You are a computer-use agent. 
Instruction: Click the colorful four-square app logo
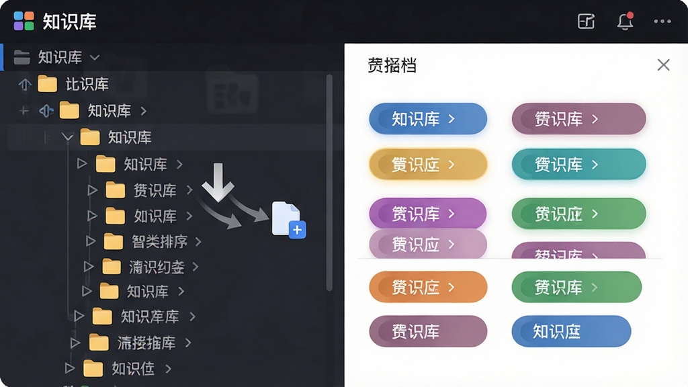click(24, 21)
